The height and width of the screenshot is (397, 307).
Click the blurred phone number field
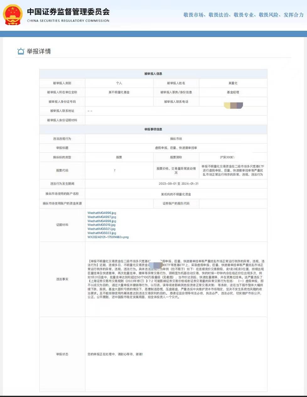pos(233,105)
